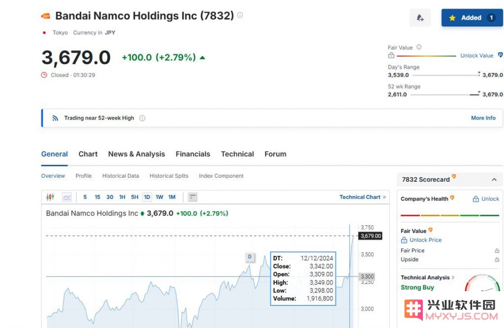The width and height of the screenshot is (504, 328).
Task: Click the Technical Analysis heading in scorecard
Action: (425, 277)
